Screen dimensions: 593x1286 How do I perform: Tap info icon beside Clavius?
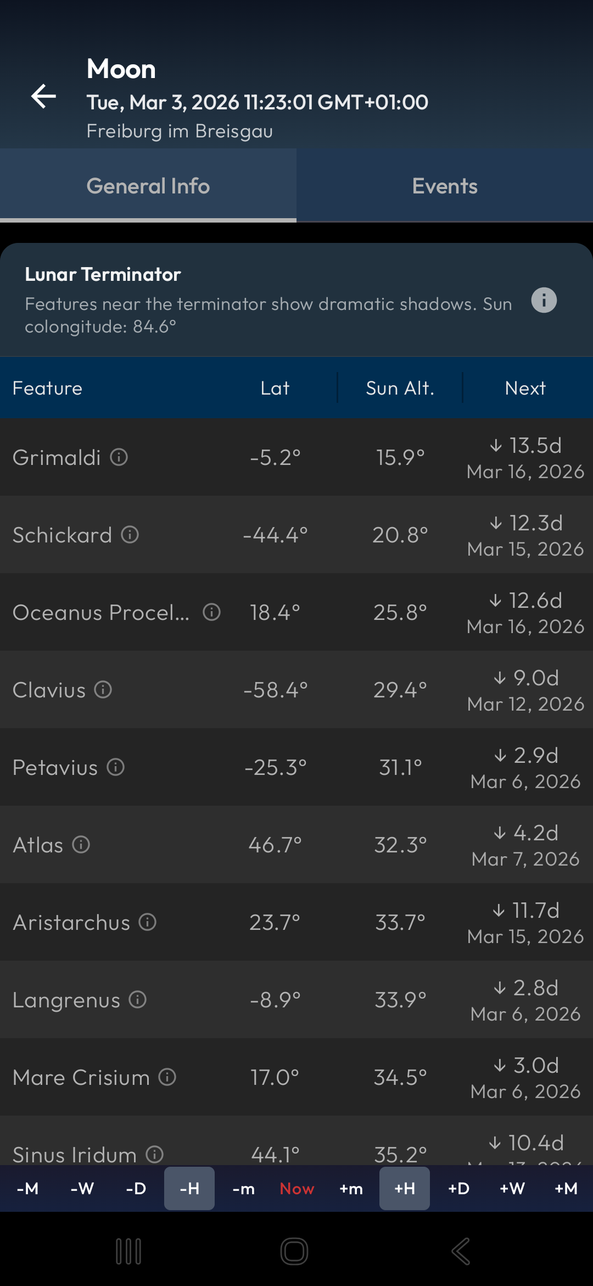[x=103, y=689]
